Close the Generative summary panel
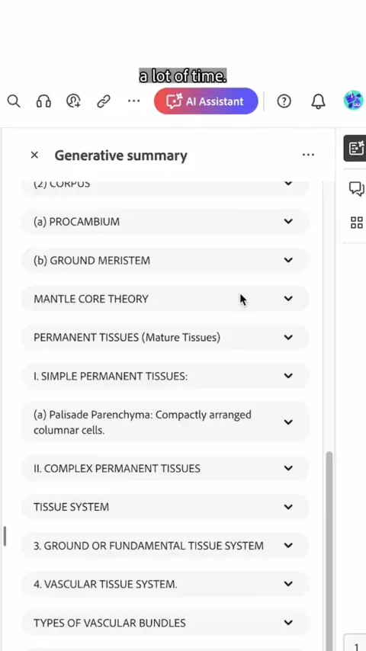Image resolution: width=366 pixels, height=651 pixels. (34, 155)
